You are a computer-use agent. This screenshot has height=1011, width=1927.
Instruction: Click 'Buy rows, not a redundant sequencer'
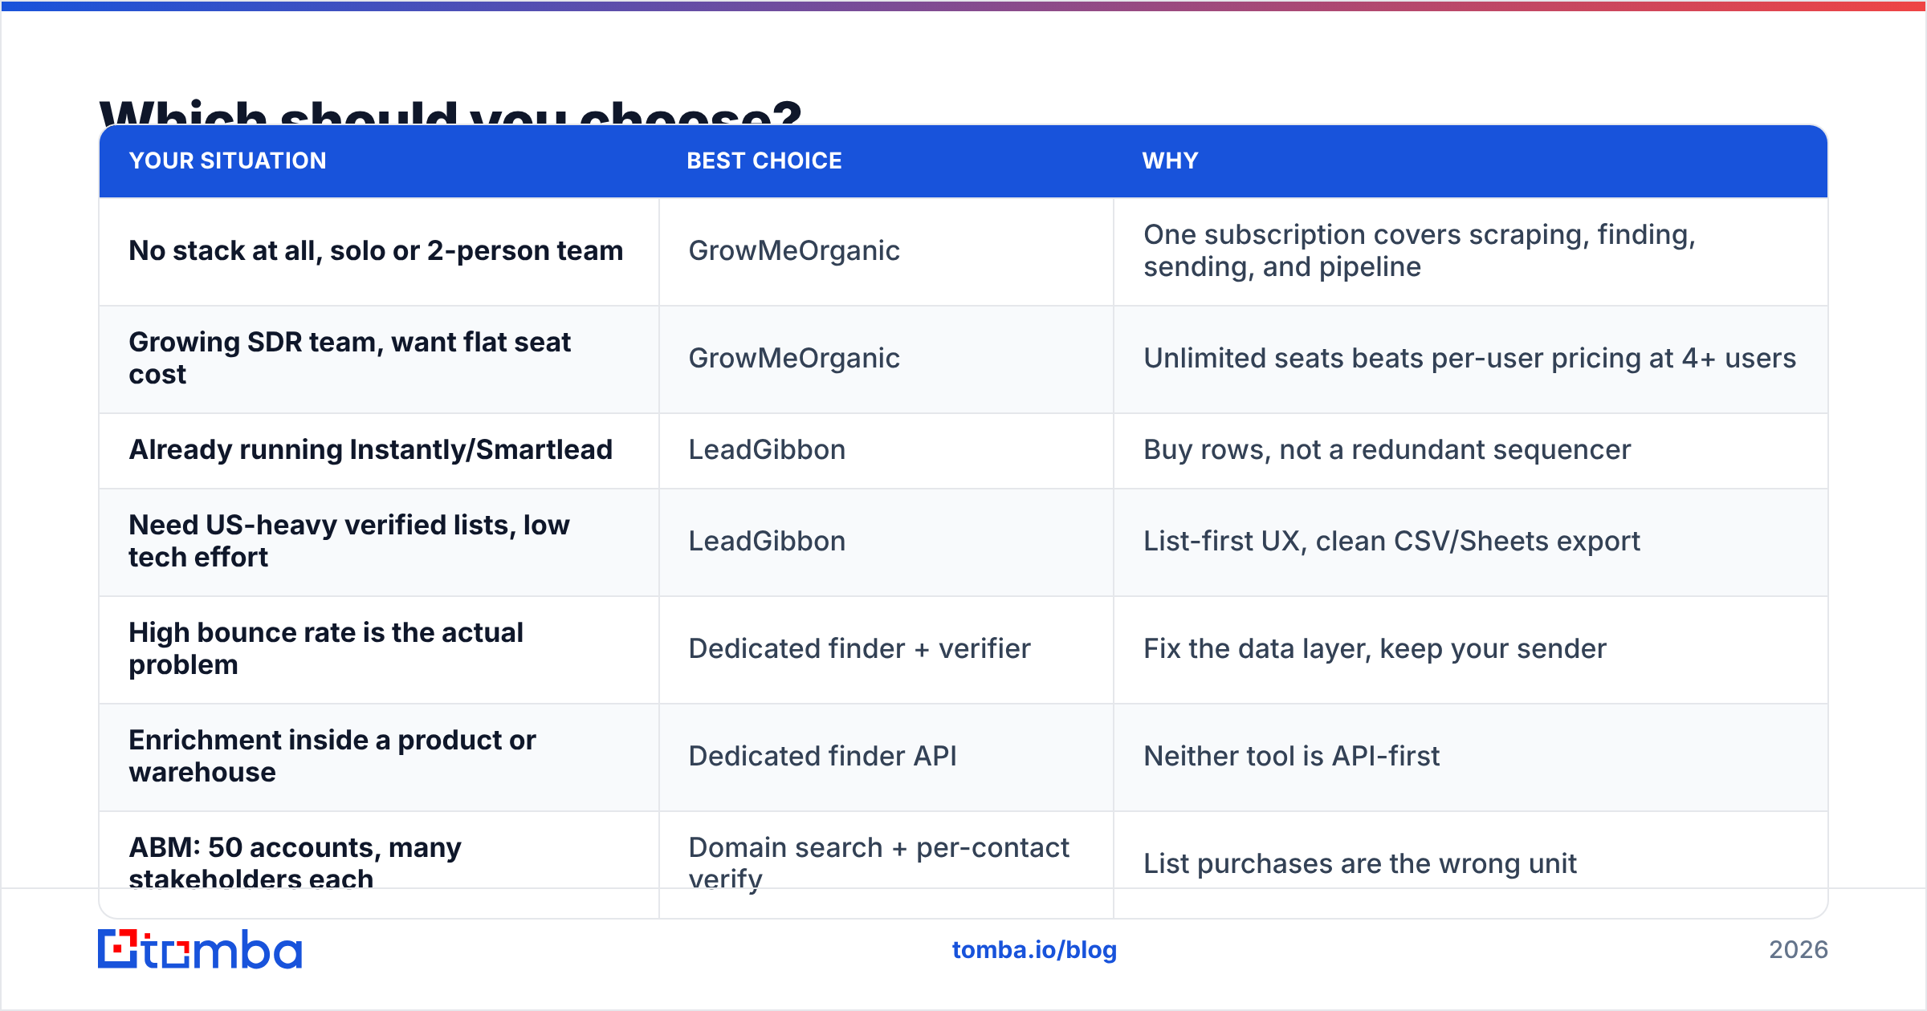click(1387, 450)
